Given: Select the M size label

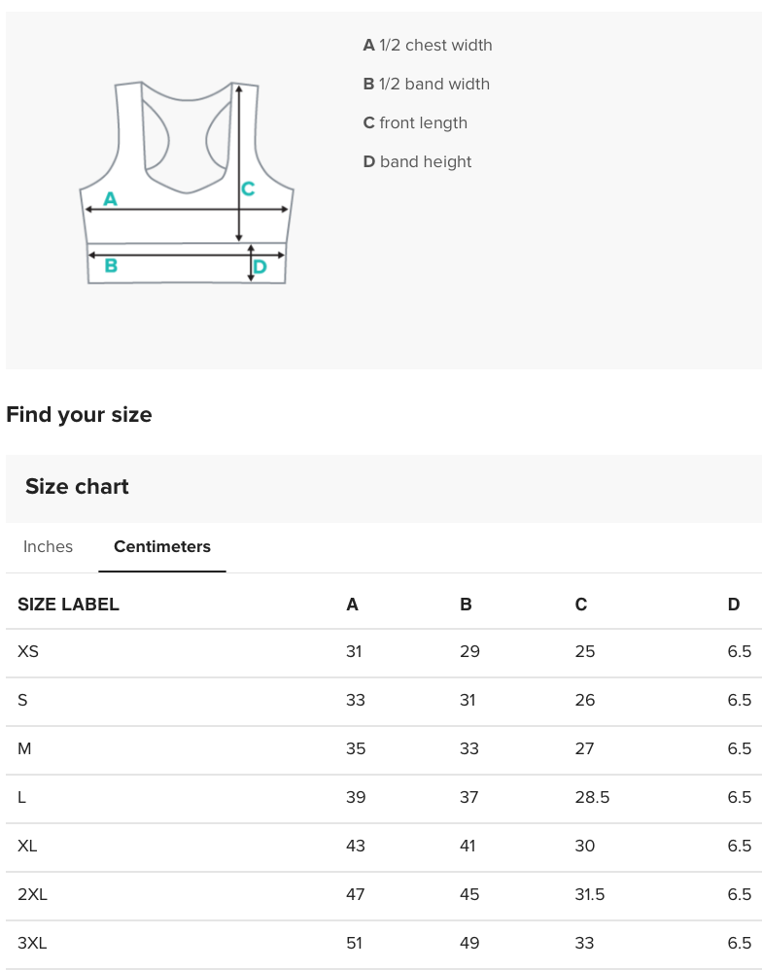Looking at the screenshot, I should coord(23,748).
